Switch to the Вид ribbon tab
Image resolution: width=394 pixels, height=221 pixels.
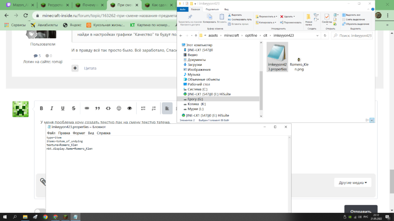[x=227, y=9]
